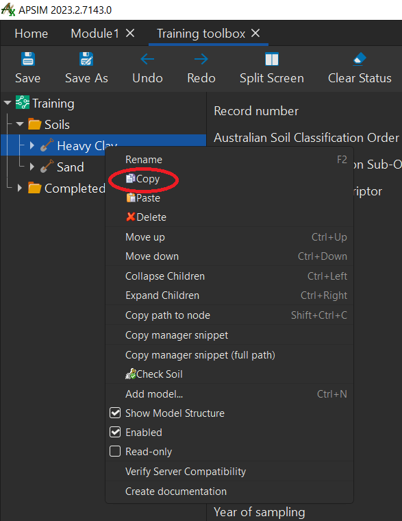The image size is (402, 521).
Task: Select Copy in the context menu
Action: tap(143, 179)
